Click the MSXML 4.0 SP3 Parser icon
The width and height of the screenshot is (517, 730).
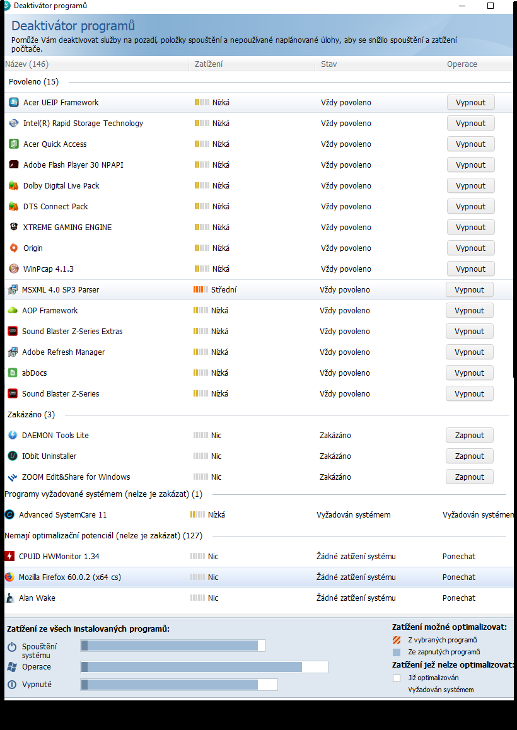(x=13, y=289)
